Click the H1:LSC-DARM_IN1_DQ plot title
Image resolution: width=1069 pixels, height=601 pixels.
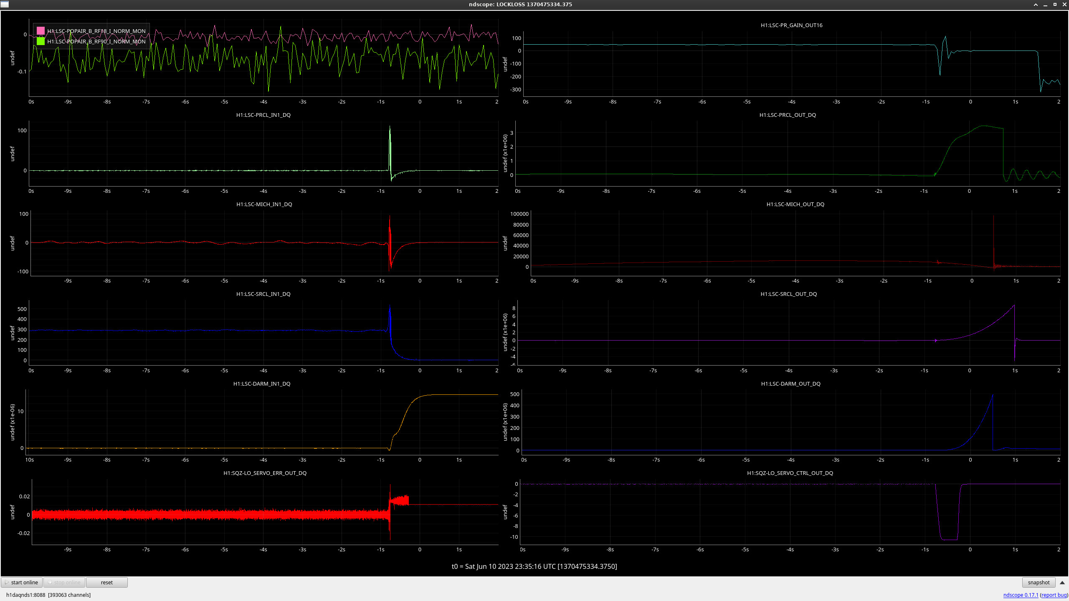[262, 384]
